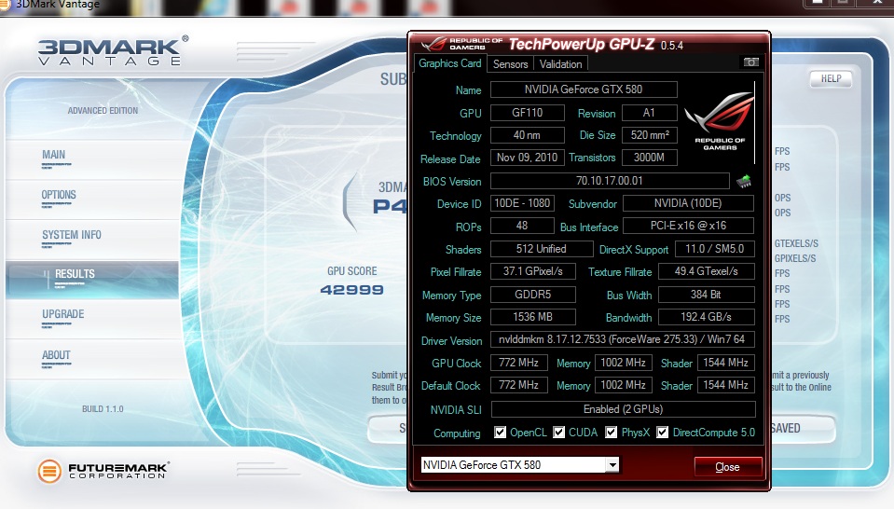The image size is (894, 509).
Task: Click the Bus Interface value PCI-E x16 @ x16
Action: 688,226
